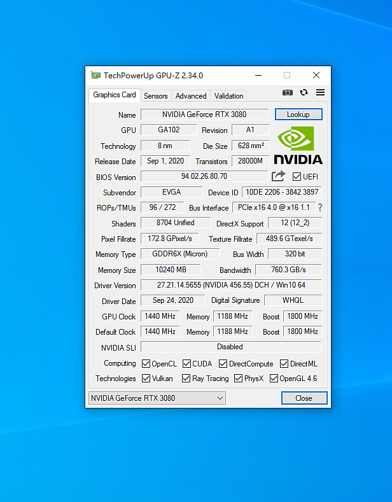Click the Pixel Fillrate field 172.8 GPixel/s

pyautogui.click(x=170, y=239)
